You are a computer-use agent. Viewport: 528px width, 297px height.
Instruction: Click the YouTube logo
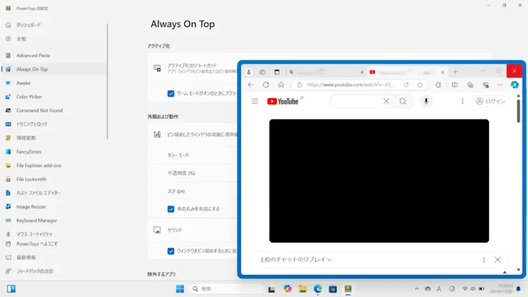tap(283, 101)
